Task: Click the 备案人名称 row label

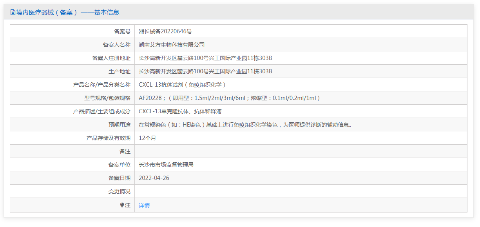Action: click(x=117, y=45)
